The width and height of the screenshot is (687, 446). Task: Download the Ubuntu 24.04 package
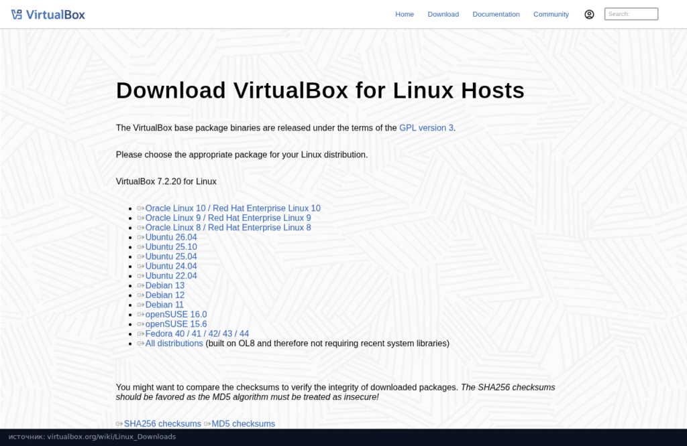point(171,267)
